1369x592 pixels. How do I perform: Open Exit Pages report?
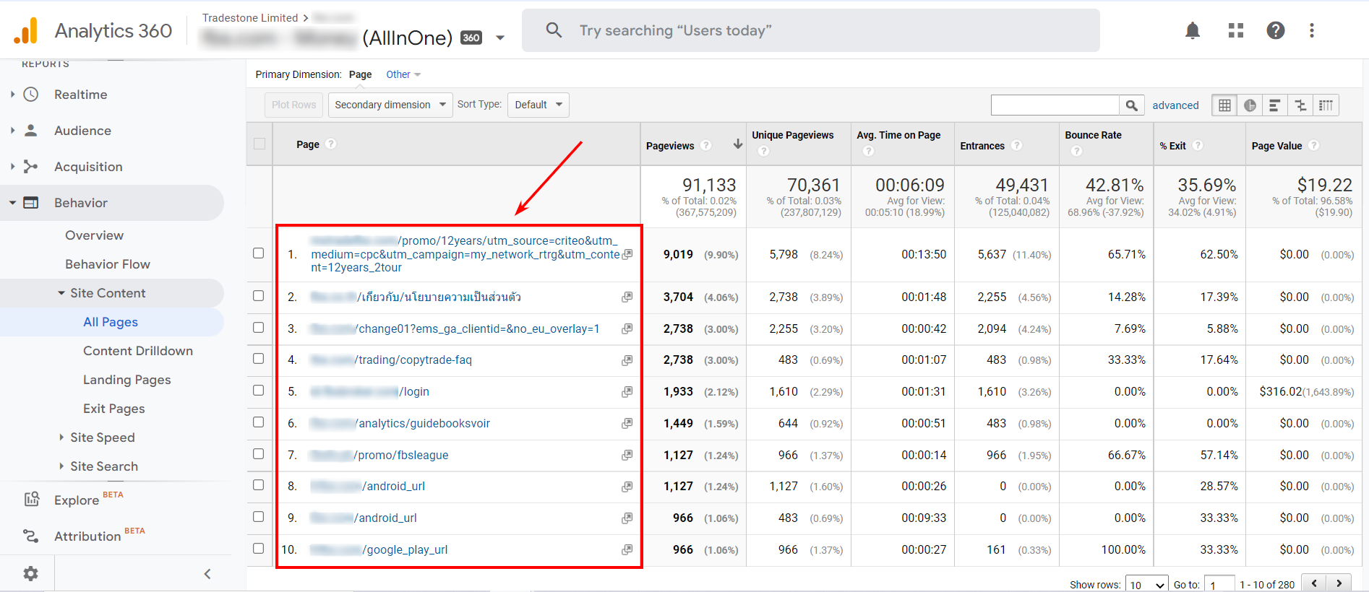click(x=114, y=409)
